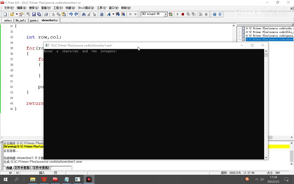Expand the bookmark dropdown arrow

point(113,14)
